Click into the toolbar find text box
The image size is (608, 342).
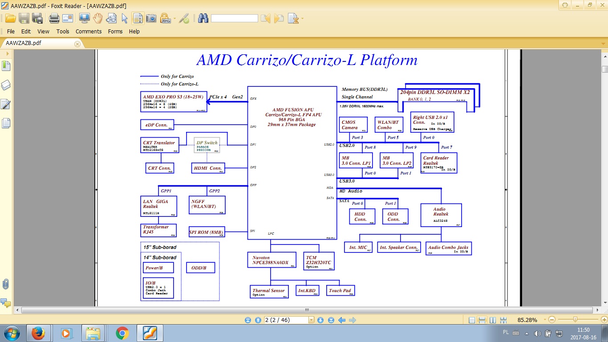(235, 18)
